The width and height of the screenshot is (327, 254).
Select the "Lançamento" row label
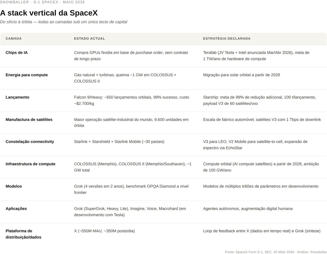17,97
